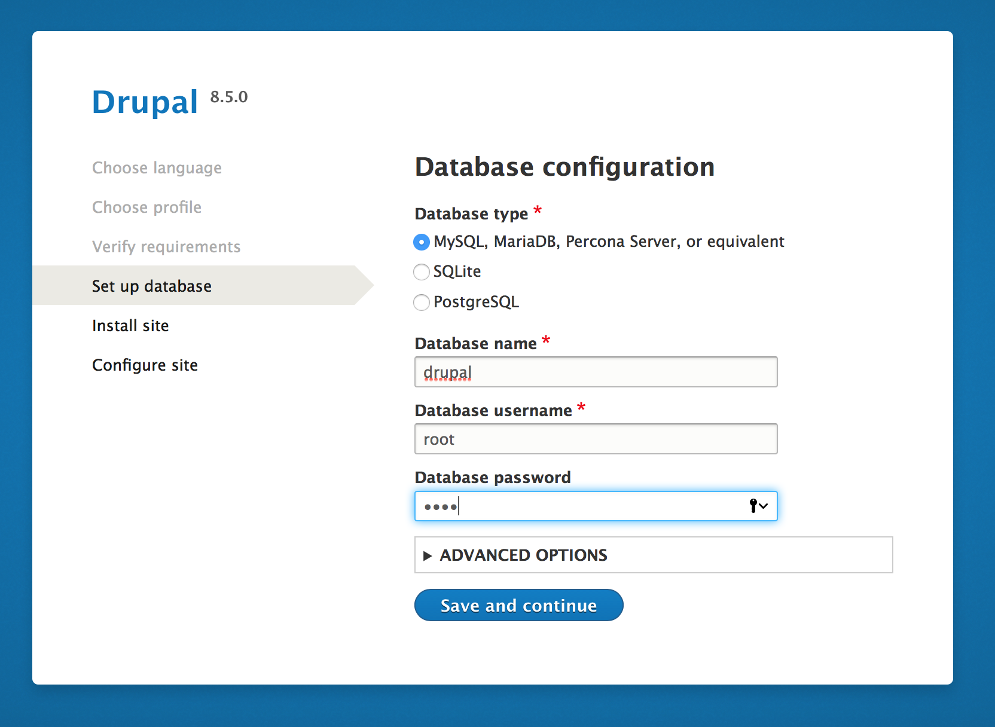The height and width of the screenshot is (727, 995).
Task: Open the password key autofill icon
Action: click(758, 506)
